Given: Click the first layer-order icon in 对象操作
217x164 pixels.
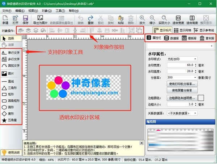Looking at the screenshot, I should click(x=21, y=30).
